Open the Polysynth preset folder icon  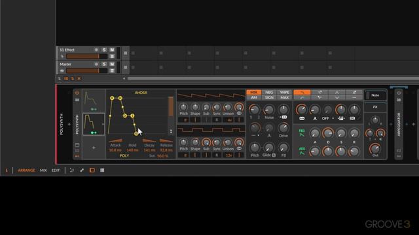point(77,100)
